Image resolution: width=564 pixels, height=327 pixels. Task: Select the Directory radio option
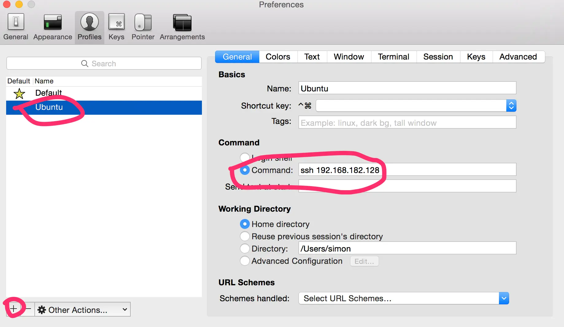245,248
